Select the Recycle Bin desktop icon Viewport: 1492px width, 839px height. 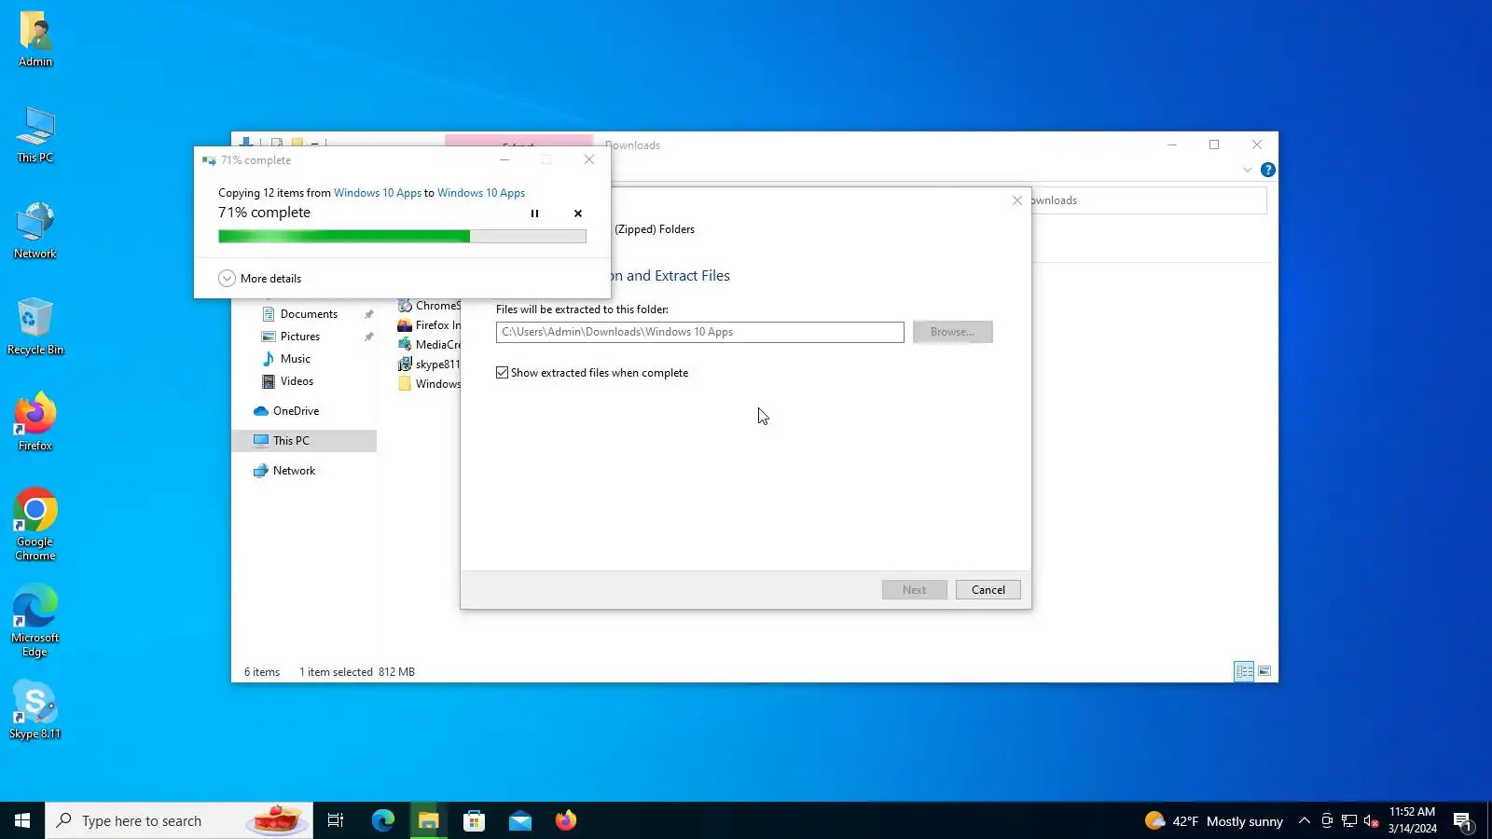[x=35, y=327]
